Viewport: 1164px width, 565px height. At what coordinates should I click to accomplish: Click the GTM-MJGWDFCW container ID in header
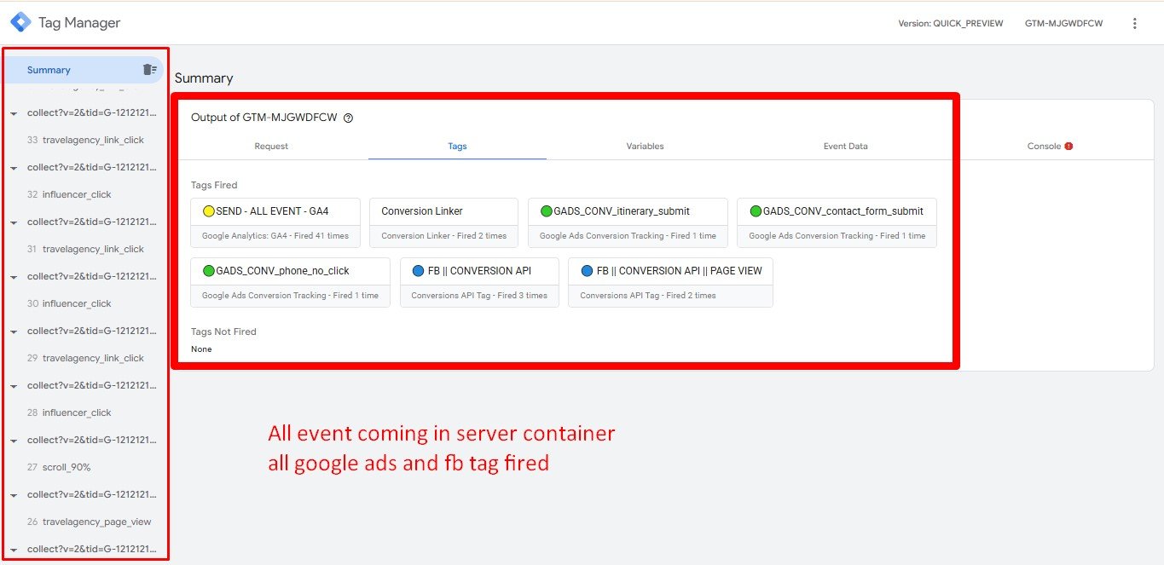[x=1063, y=24]
